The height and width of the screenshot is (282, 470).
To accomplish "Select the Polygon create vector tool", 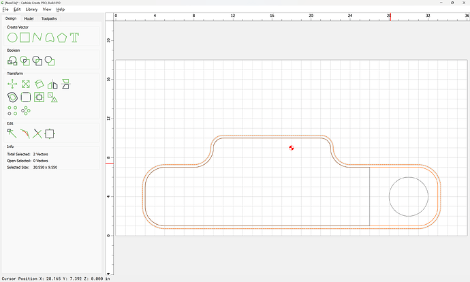I will coord(62,37).
